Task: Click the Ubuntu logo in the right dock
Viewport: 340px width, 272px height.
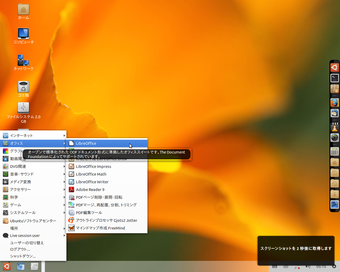Action: click(x=335, y=67)
